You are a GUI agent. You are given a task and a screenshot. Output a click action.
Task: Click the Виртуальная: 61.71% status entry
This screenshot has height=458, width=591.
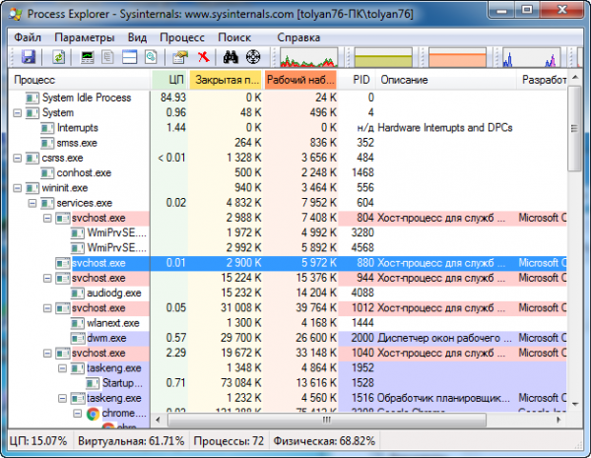tap(131, 441)
